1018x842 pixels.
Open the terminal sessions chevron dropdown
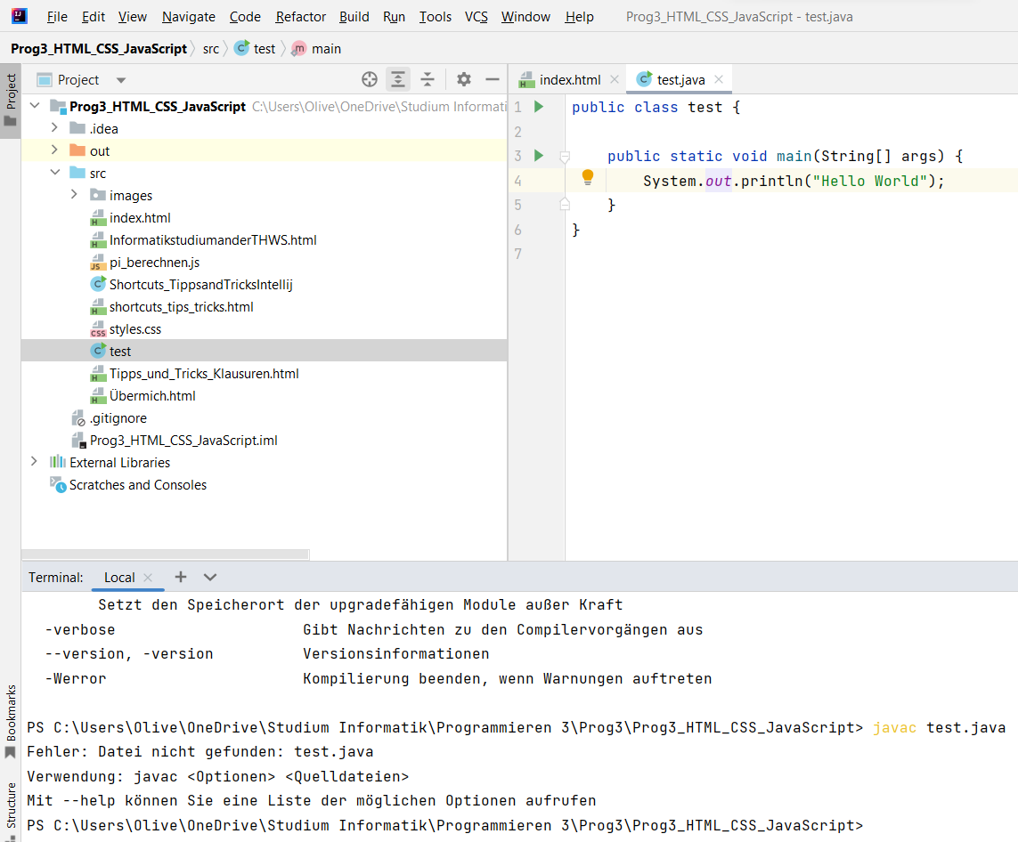click(x=210, y=577)
